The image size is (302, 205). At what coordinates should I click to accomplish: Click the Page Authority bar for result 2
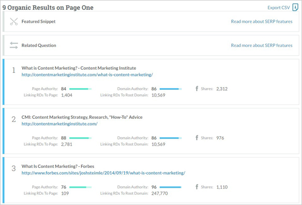click(x=80, y=138)
